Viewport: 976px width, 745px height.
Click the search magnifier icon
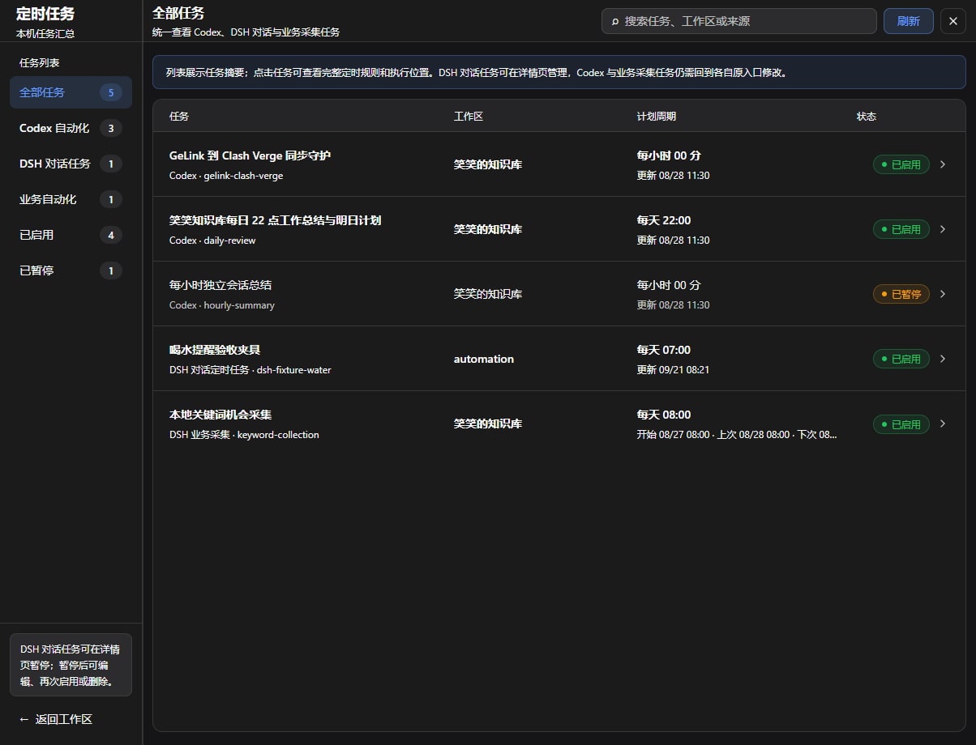(x=615, y=21)
